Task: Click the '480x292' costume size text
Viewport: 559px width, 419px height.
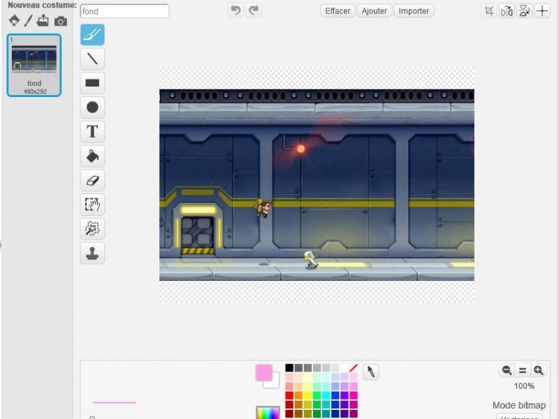Action: click(35, 91)
